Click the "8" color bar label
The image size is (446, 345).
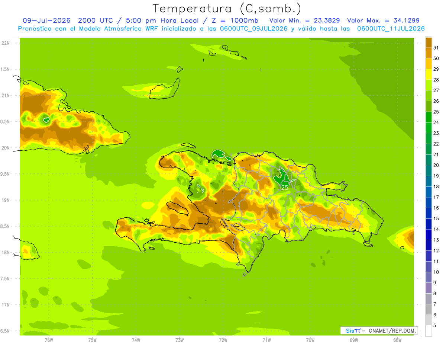pyautogui.click(x=435, y=294)
